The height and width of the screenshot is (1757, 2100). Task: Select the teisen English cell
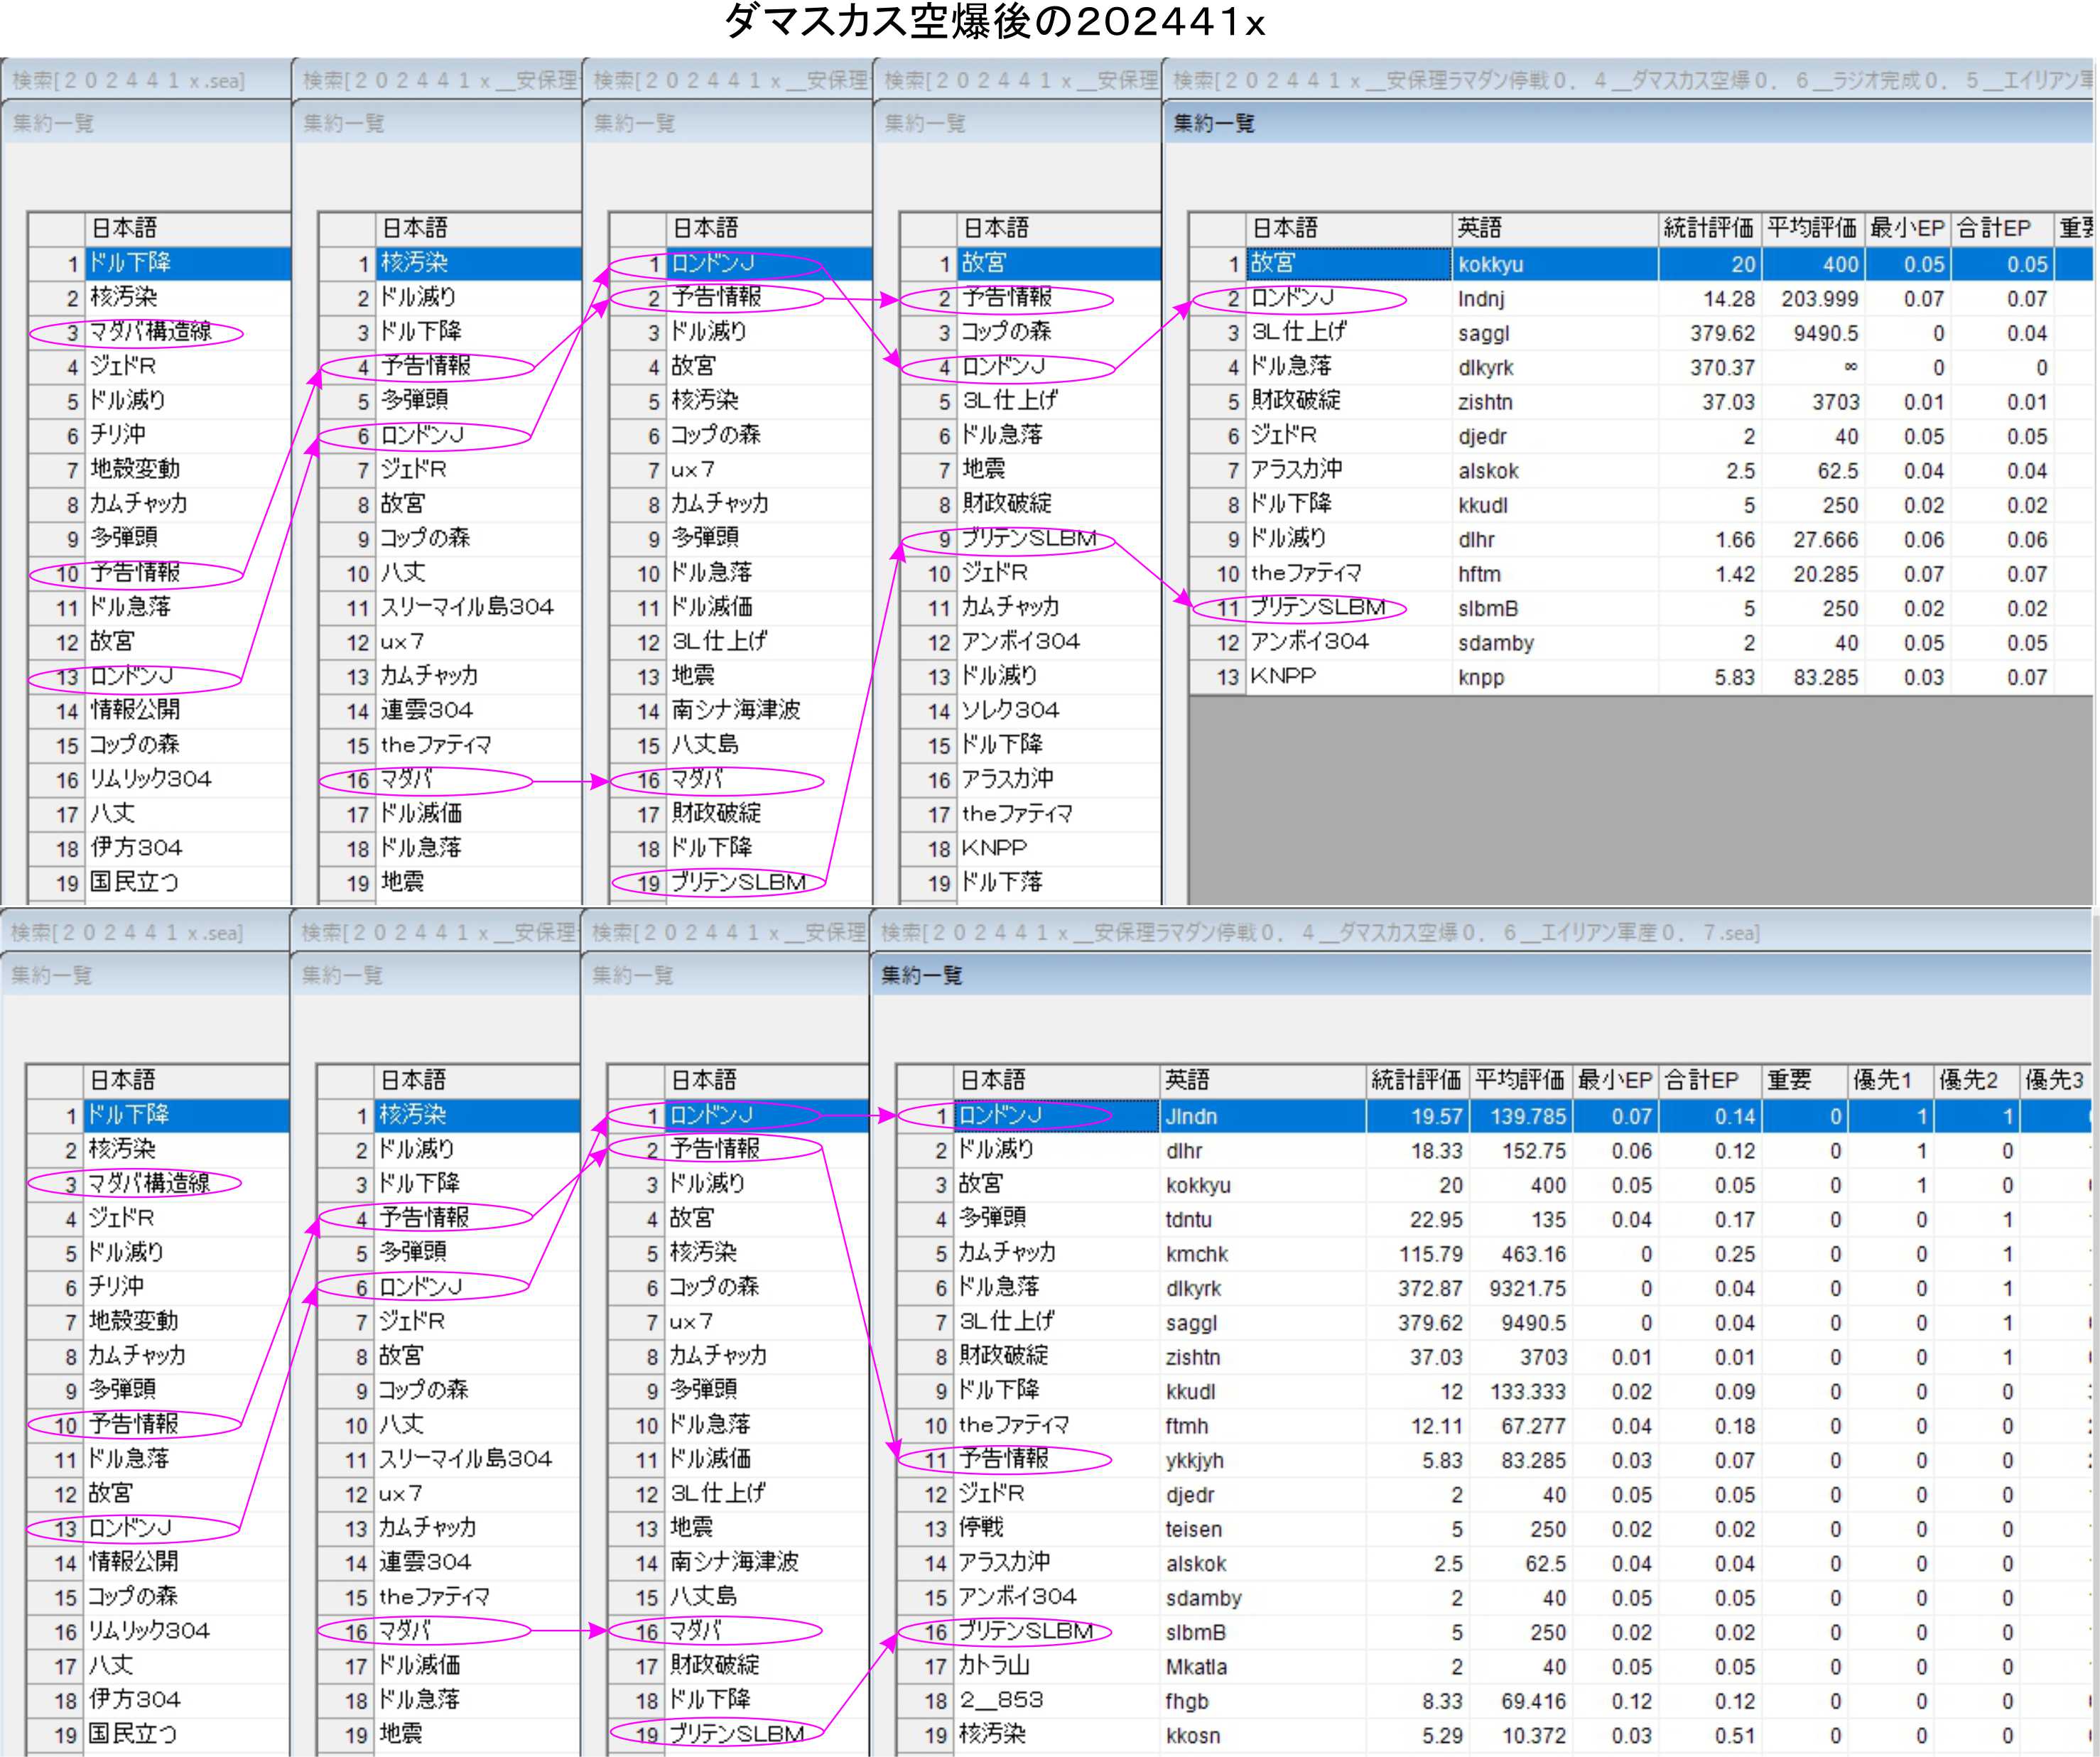pyautogui.click(x=1262, y=1529)
